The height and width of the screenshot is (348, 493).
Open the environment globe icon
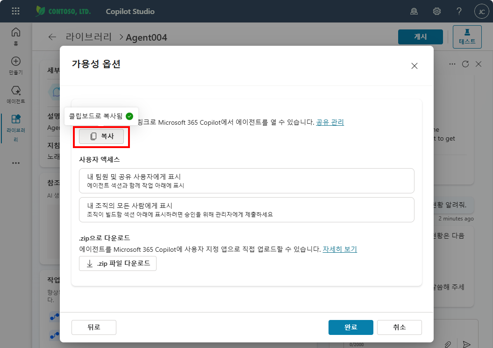414,12
